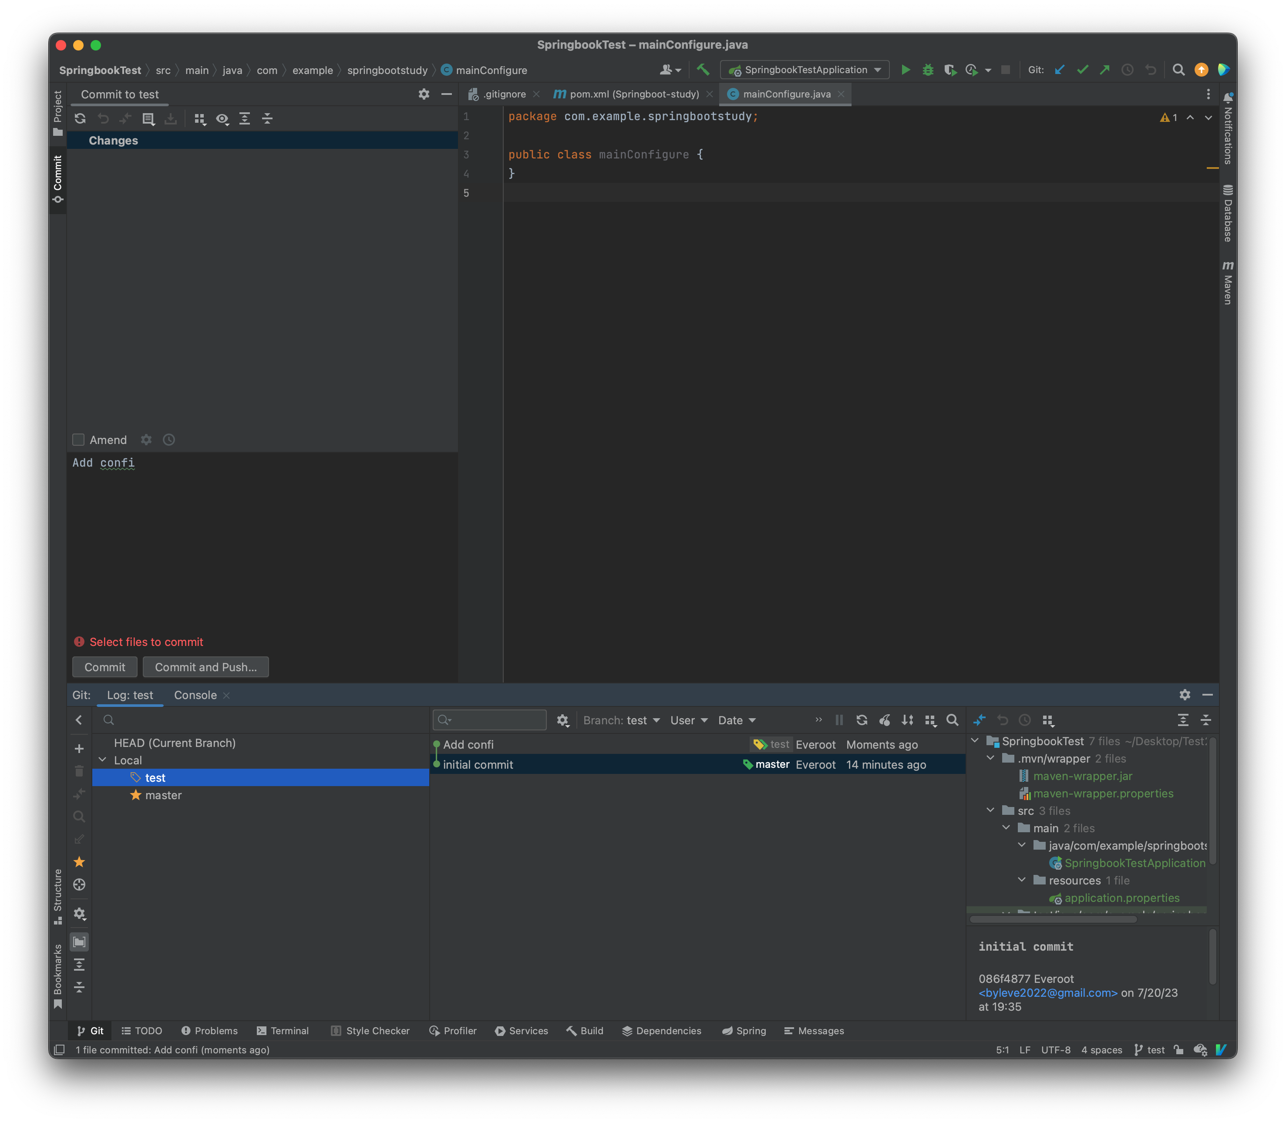1286x1123 pixels.
Task: Select HEAD (Current Branch) entry
Action: point(175,743)
